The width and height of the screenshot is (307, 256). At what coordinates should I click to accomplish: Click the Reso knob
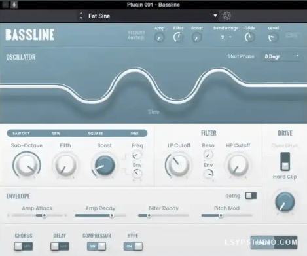click(x=208, y=155)
